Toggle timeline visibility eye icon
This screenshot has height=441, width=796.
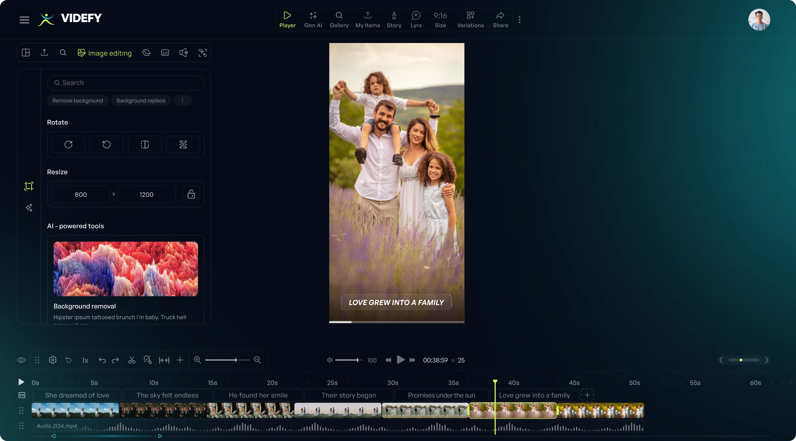coord(21,360)
